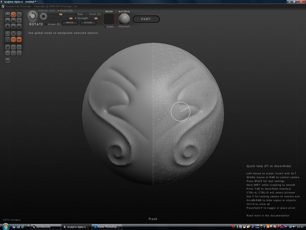Select the Crease brush tool
The image size is (306, 230).
coord(7,14)
